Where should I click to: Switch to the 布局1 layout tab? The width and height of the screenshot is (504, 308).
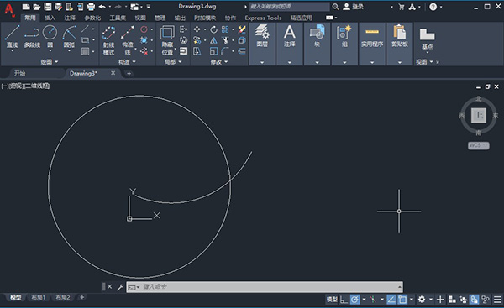[x=39, y=298]
